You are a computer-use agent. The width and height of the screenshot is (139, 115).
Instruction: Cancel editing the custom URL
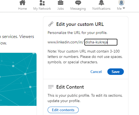click(x=96, y=72)
